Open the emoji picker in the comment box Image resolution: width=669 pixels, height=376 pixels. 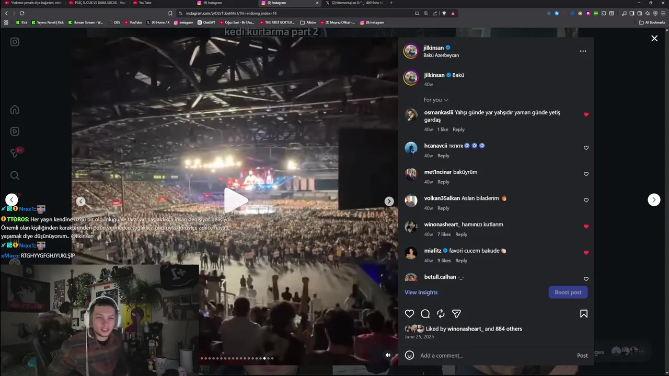tap(409, 355)
